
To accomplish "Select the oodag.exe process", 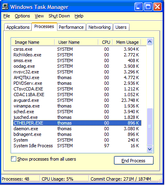I will pos(77,66).
